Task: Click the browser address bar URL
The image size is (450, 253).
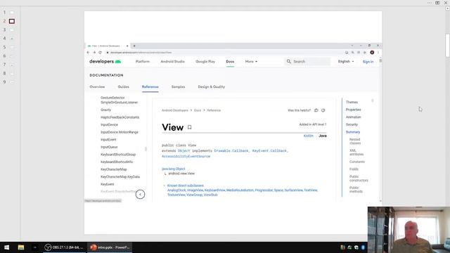Action: pos(141,53)
